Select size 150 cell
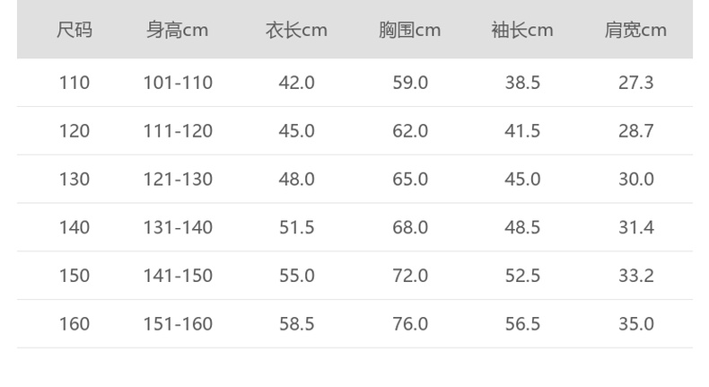The image size is (709, 387). pos(74,276)
